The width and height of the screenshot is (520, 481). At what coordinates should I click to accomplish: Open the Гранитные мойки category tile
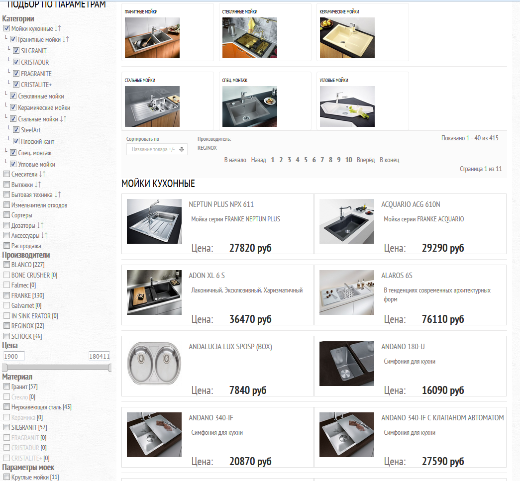[x=168, y=32]
